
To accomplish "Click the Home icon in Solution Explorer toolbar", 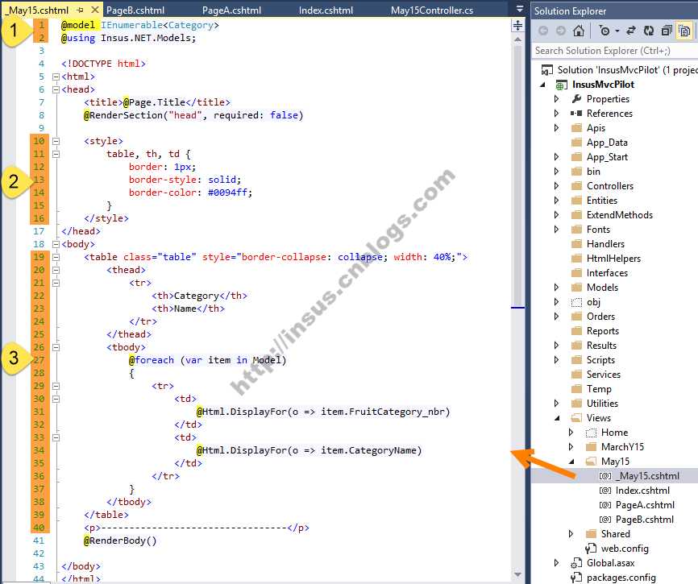I will point(578,31).
